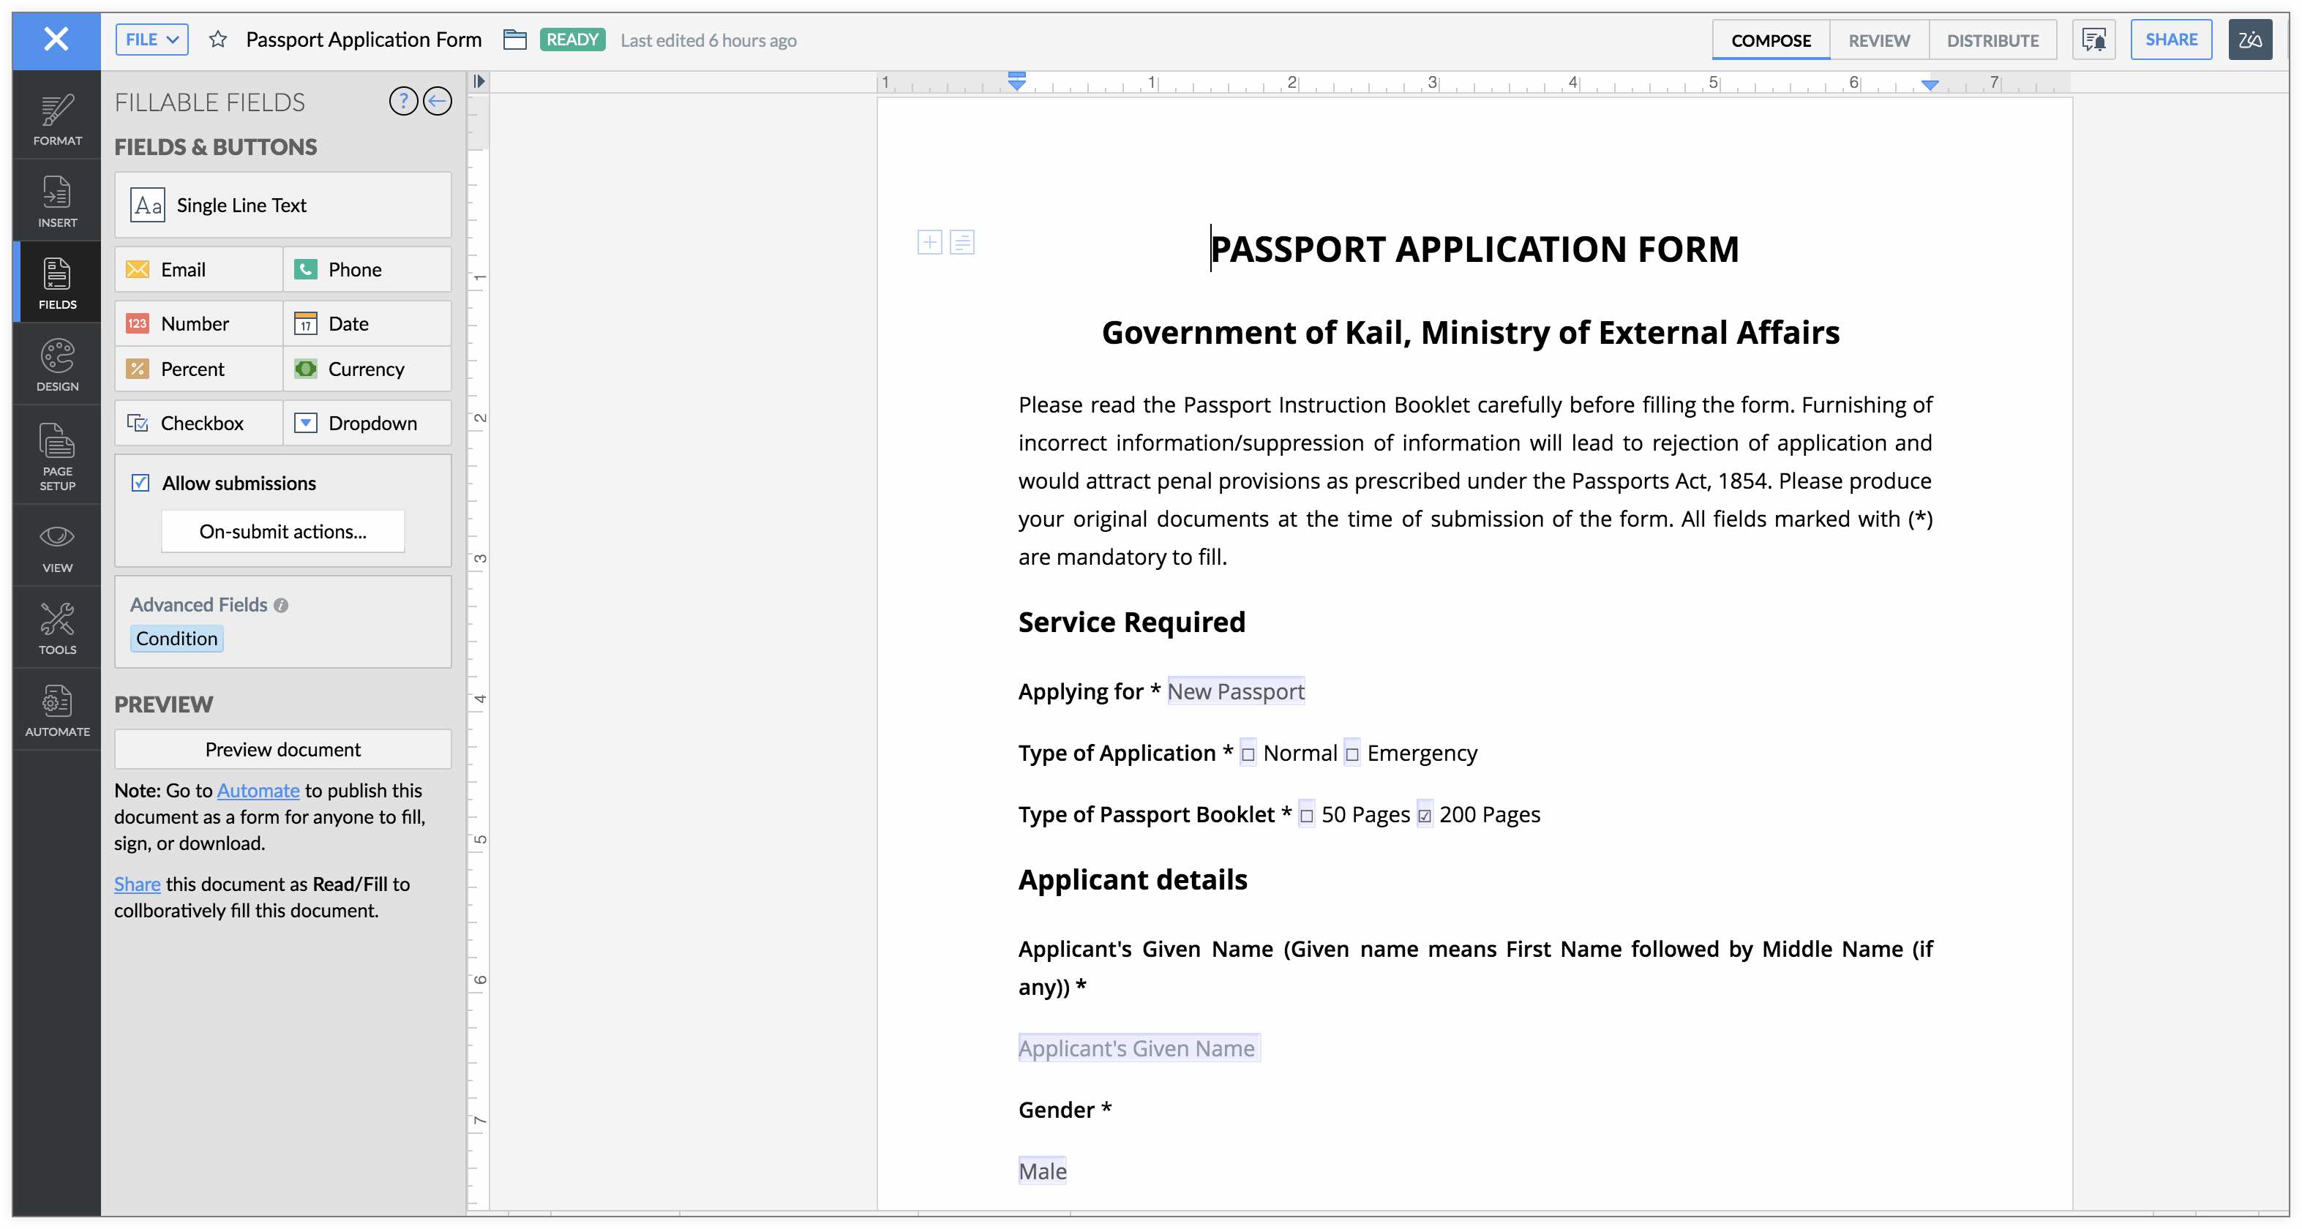Click the READY status badge
The image size is (2302, 1229).
pos(572,40)
